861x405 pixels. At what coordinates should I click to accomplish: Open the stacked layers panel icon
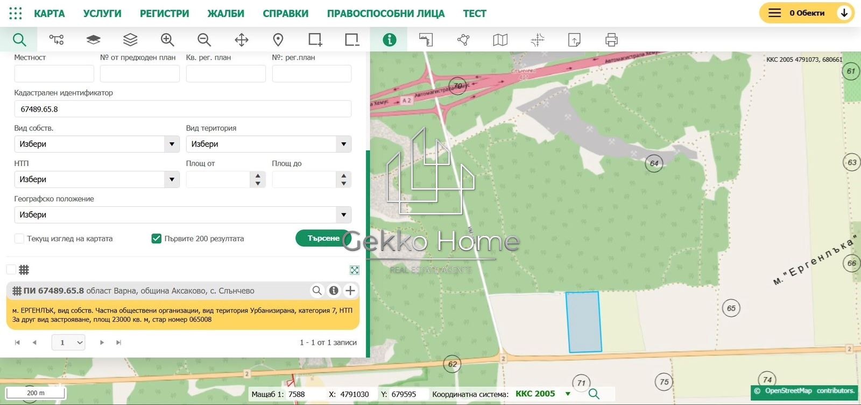[x=130, y=40]
